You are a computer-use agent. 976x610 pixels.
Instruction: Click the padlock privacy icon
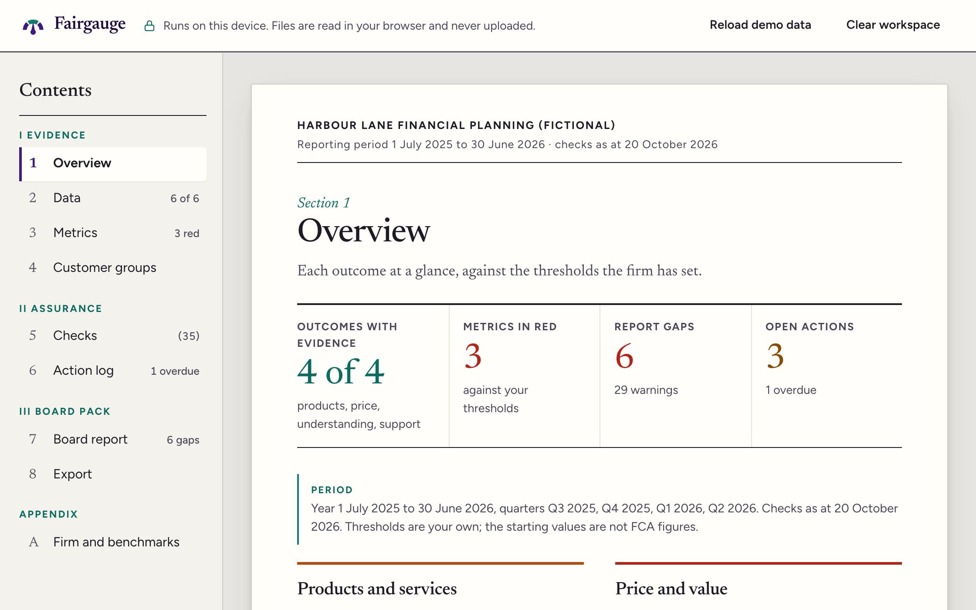[x=149, y=26]
